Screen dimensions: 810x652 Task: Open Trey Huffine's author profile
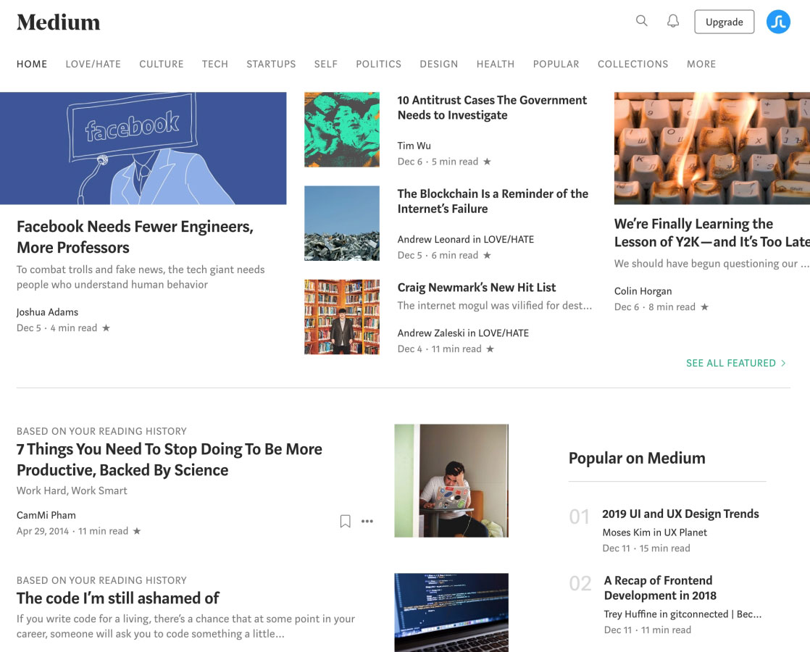click(632, 614)
